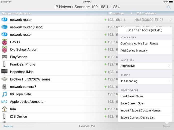Click the Brother printer icon
This screenshot has width=174, height=130.
coord(5,79)
